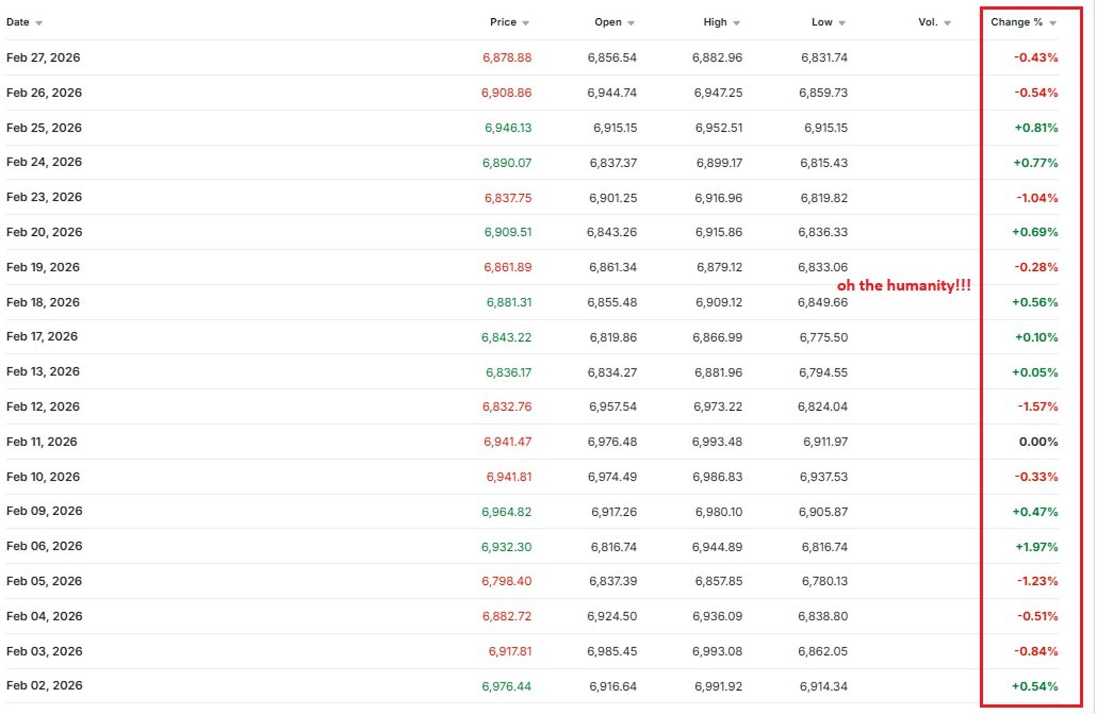Click the sort arrow beside Date header
The width and height of the screenshot is (1097, 714).
(39, 23)
